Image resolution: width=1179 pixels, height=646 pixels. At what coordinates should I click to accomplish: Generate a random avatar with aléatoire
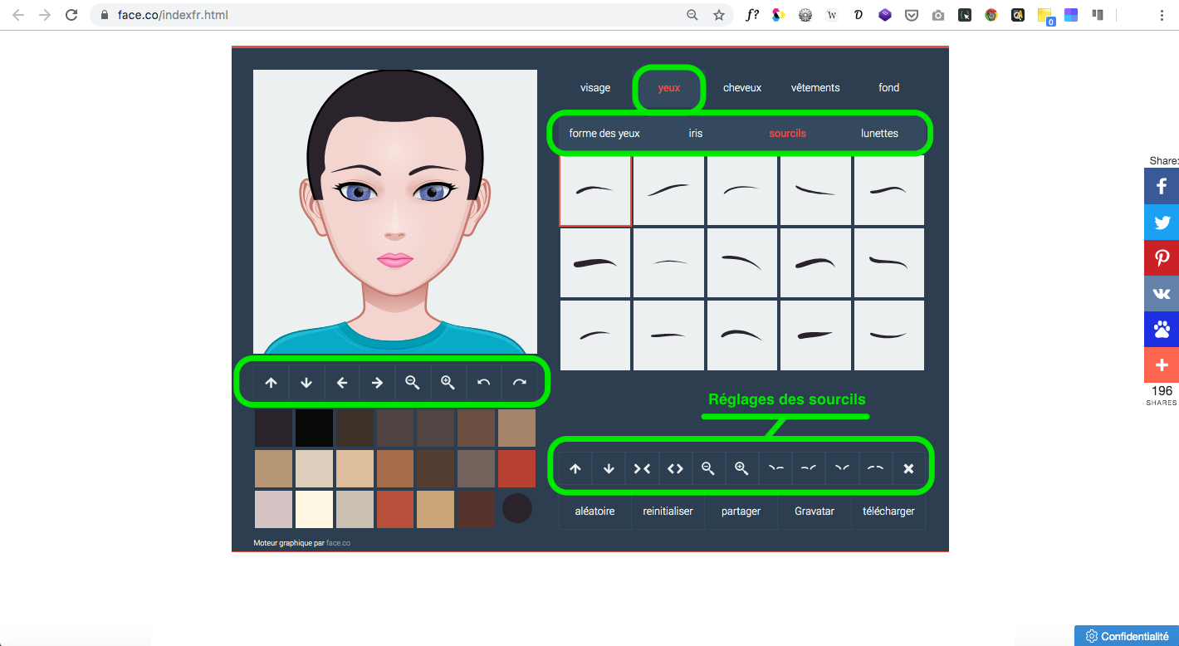coord(595,511)
